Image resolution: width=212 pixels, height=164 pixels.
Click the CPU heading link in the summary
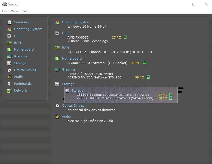tap(65, 33)
